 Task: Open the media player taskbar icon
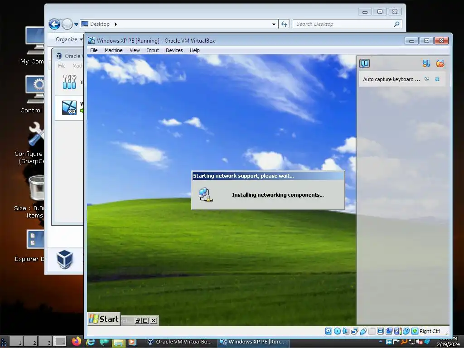(x=132, y=342)
